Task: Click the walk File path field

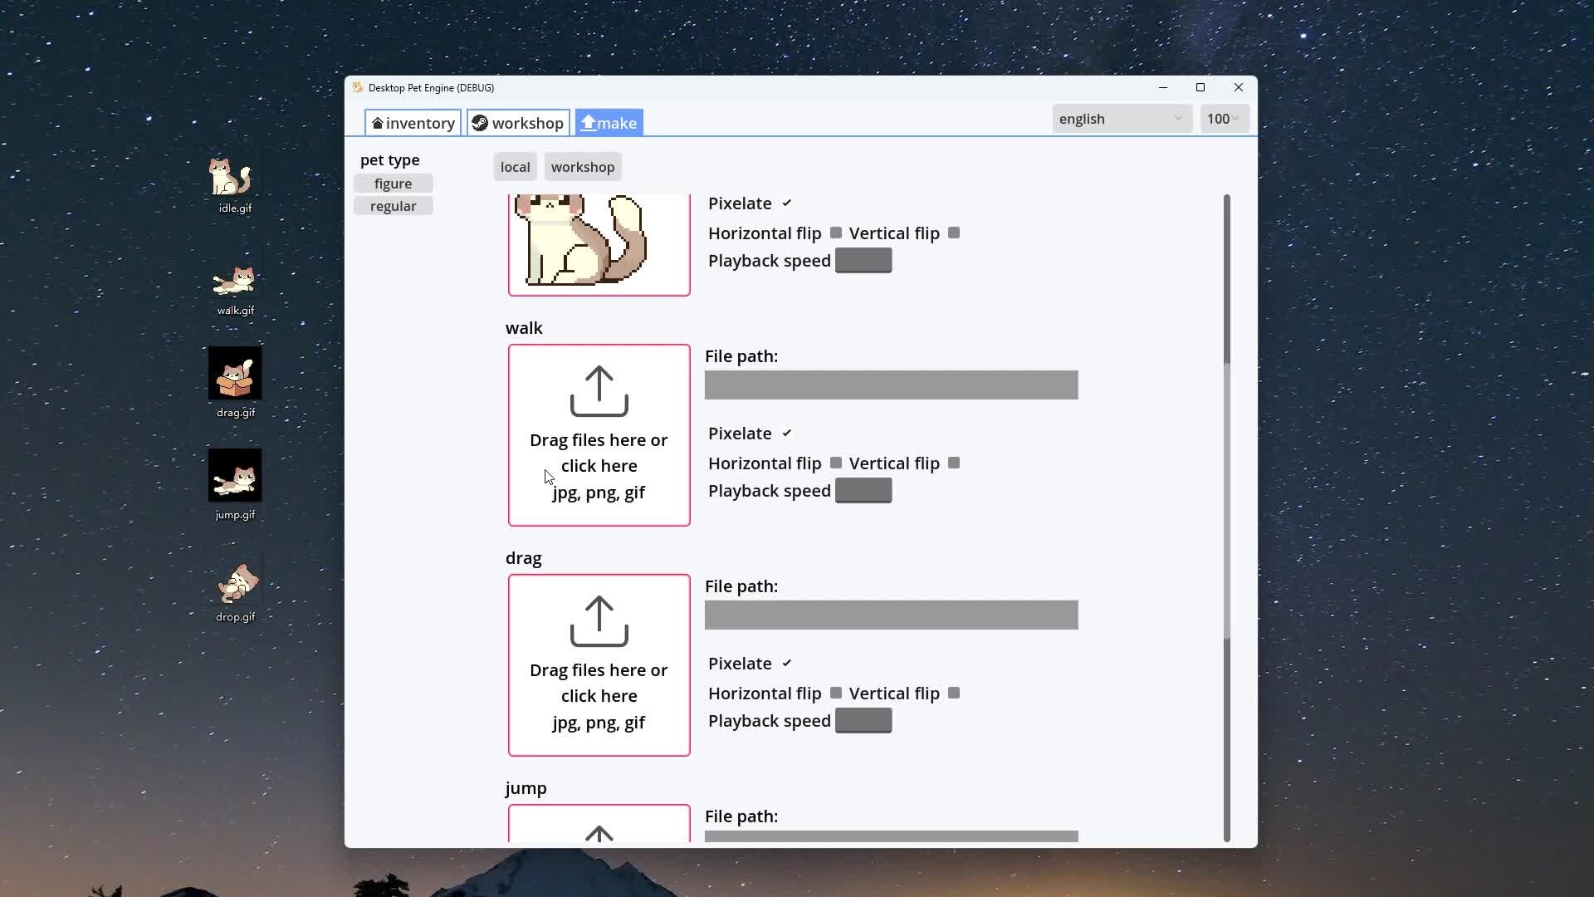Action: (x=891, y=385)
